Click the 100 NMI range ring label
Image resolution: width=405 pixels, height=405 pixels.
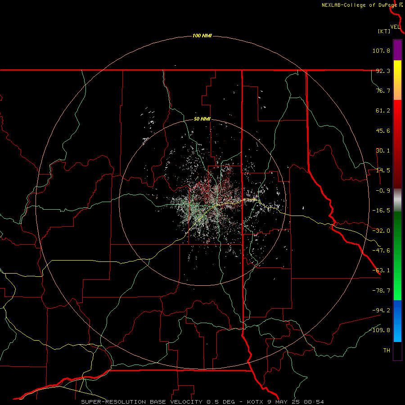(x=202, y=36)
